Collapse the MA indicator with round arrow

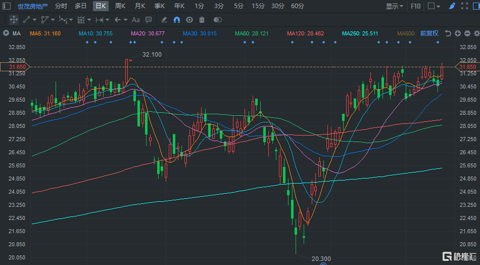[x=6, y=33]
